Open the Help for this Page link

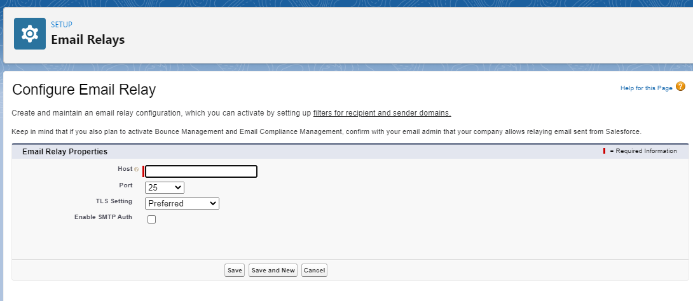(646, 88)
